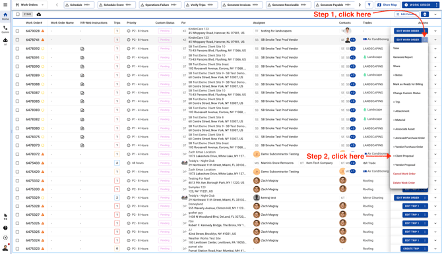
Task: Open the AI assistant sidebar icon
Action: (x=5, y=41)
